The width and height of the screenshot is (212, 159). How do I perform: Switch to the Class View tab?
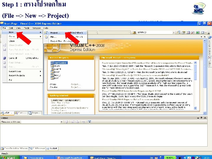[21, 113]
